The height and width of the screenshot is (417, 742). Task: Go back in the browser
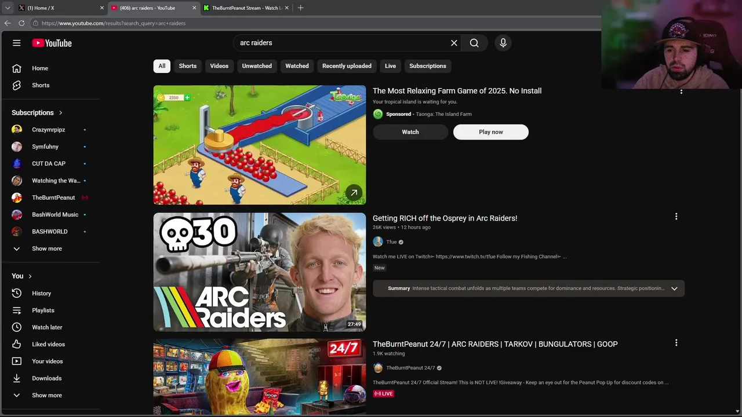[x=8, y=23]
